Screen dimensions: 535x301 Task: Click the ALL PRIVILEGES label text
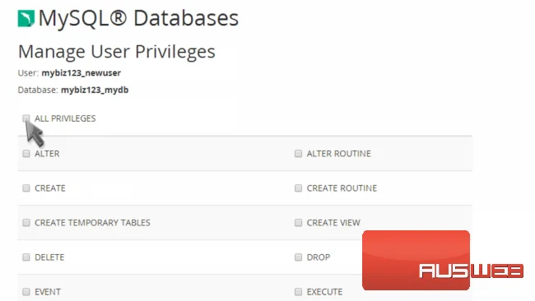pyautogui.click(x=65, y=118)
